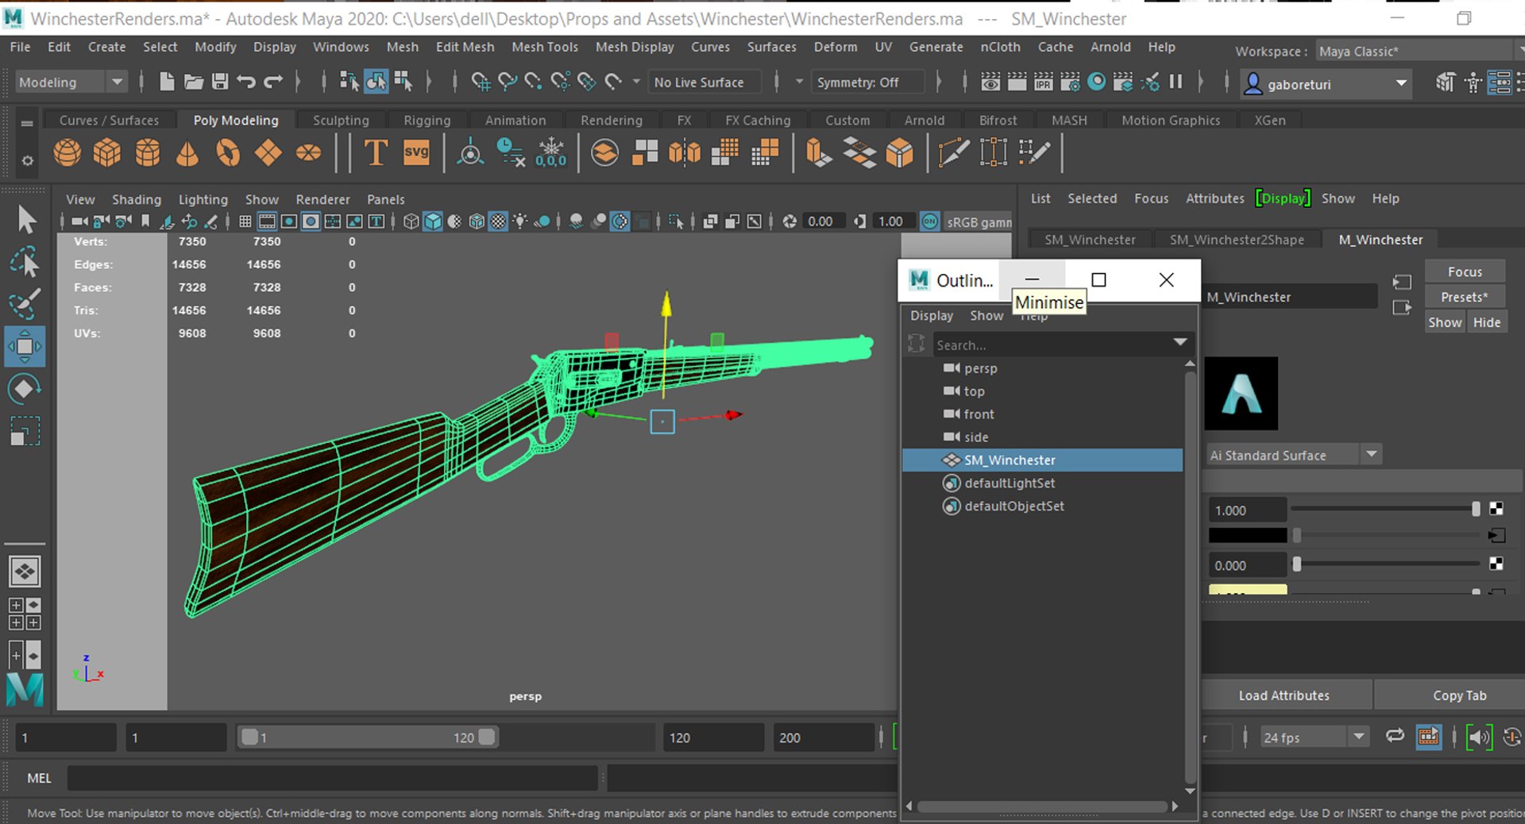Click the New Scene icon

tap(167, 82)
